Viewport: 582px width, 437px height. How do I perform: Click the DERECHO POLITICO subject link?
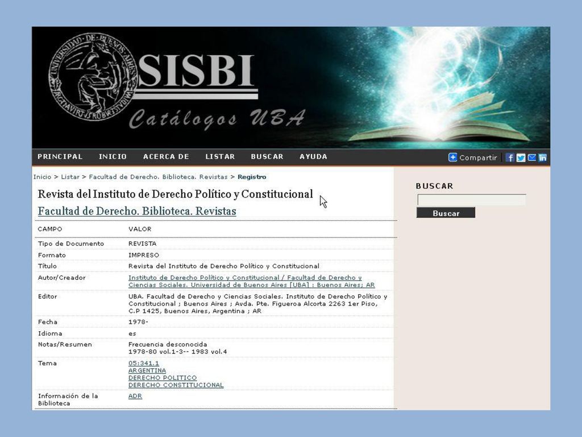(163, 378)
